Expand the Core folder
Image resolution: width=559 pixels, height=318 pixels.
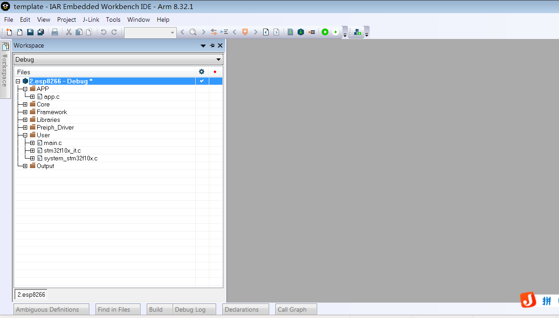(25, 104)
